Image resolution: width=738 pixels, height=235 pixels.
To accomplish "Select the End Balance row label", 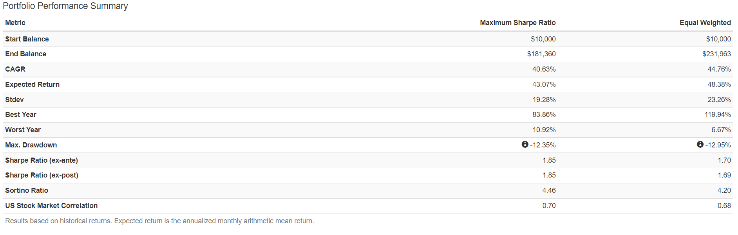I will pyautogui.click(x=25, y=54).
